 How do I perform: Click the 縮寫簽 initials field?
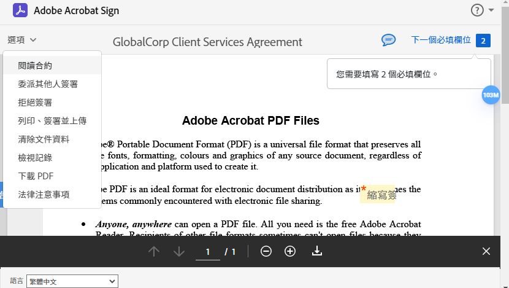(x=378, y=194)
